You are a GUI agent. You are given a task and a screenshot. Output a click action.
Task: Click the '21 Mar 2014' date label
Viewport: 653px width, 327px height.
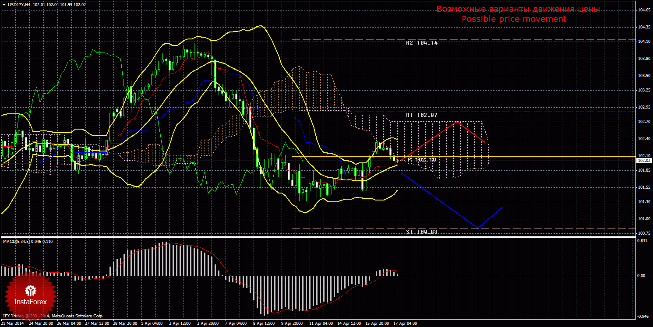[x=12, y=323]
